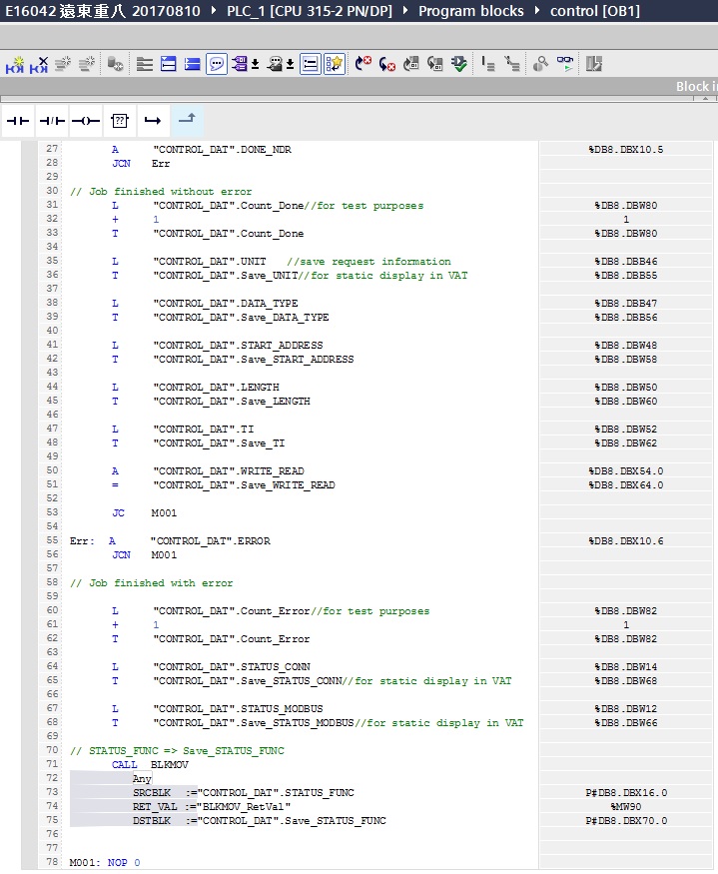Click the close branch arrow icon

[x=186, y=120]
